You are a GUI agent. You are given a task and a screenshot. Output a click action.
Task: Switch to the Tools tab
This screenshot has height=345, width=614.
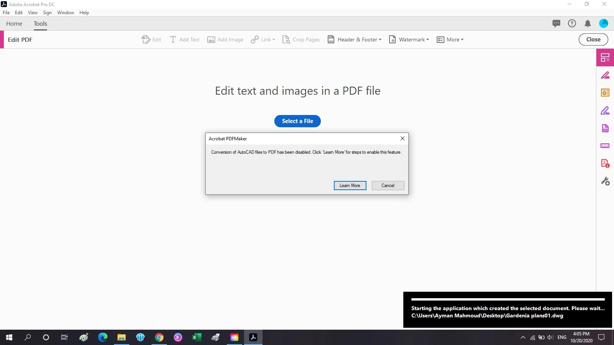pyautogui.click(x=40, y=24)
